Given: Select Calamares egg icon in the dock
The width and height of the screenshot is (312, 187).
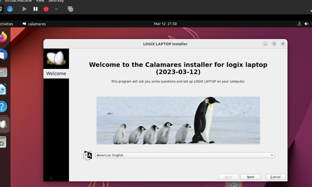Looking at the screenshot, I should [3, 124].
